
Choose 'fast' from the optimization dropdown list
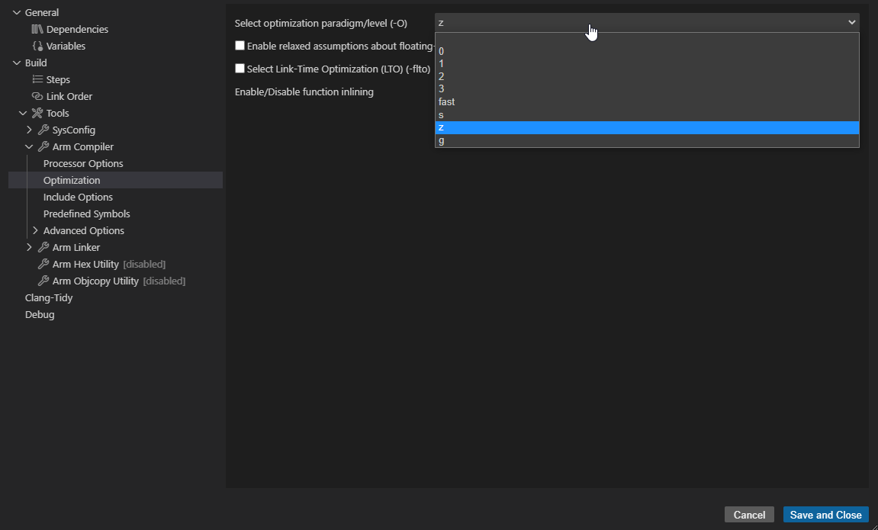[447, 102]
